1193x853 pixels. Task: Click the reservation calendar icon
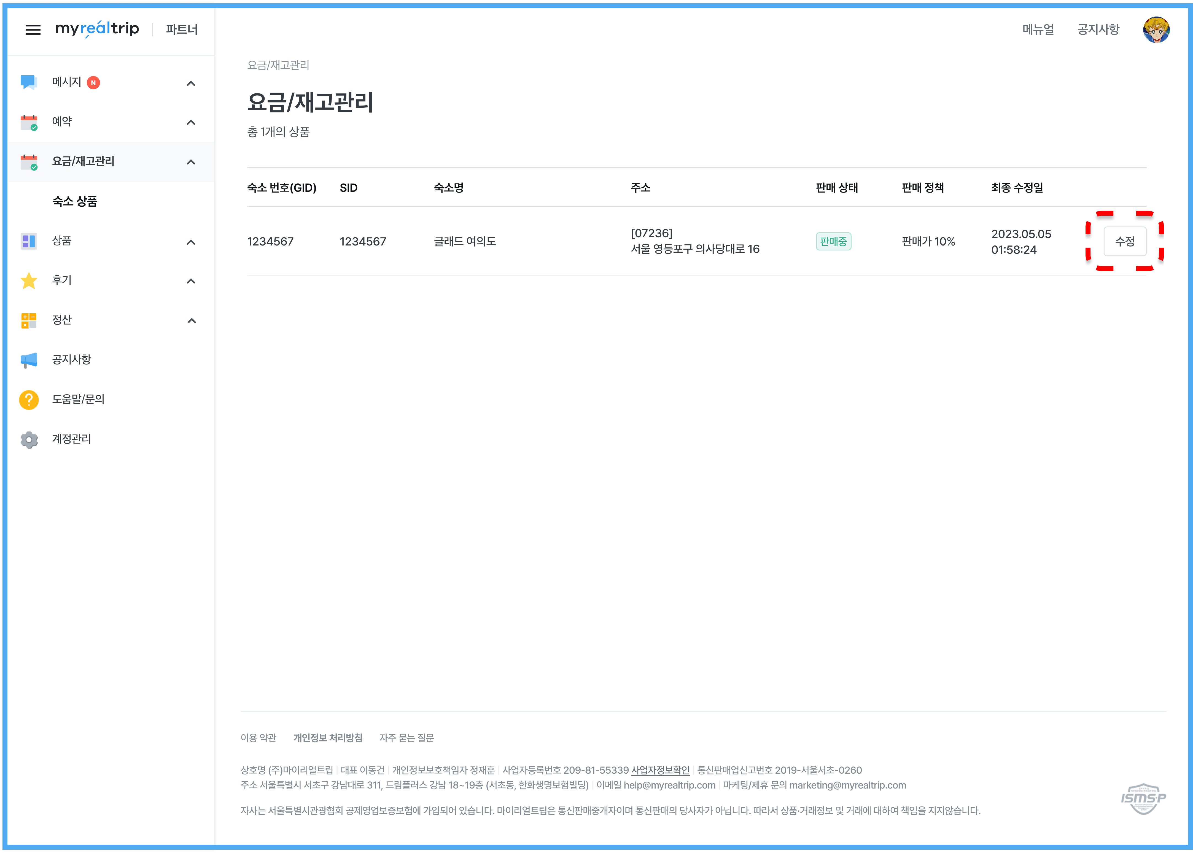(x=28, y=122)
